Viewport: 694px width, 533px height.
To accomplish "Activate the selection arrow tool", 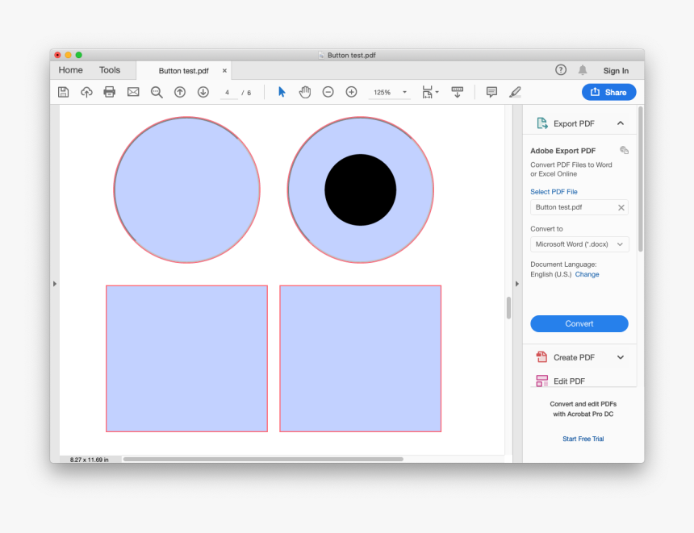I will pos(282,92).
